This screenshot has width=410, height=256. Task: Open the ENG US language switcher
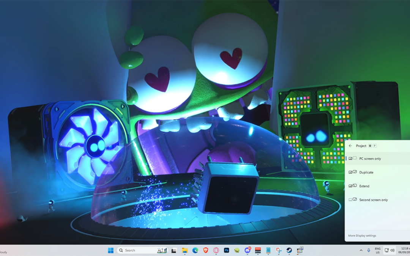(x=377, y=250)
